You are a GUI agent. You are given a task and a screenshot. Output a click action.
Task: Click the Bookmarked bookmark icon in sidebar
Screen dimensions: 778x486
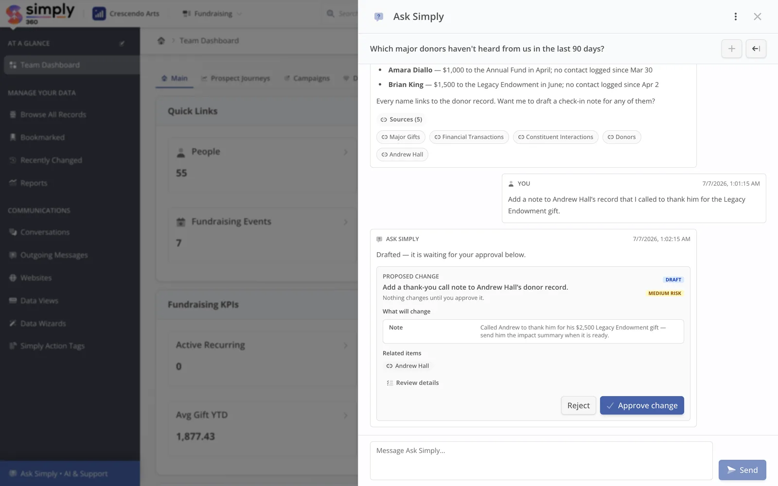point(13,138)
